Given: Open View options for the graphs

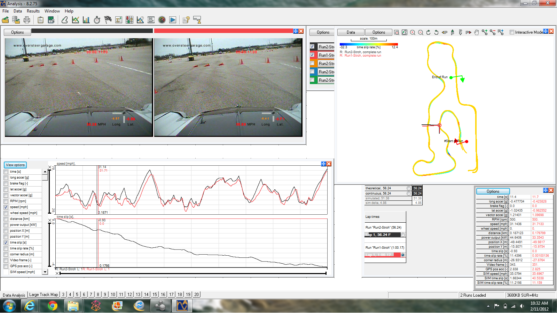Looking at the screenshot, I should click(15, 165).
